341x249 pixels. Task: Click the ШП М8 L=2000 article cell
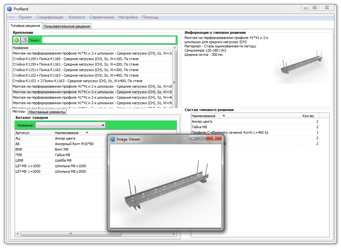point(34,171)
